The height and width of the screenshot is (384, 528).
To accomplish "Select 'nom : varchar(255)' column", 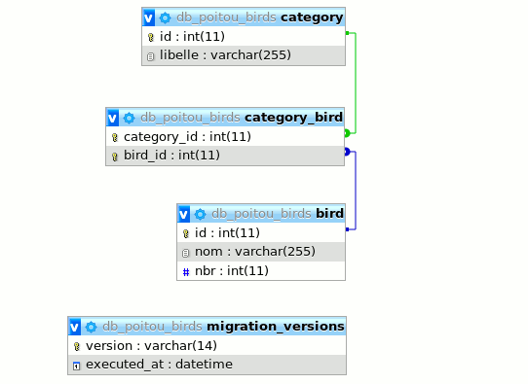I will [x=261, y=252].
